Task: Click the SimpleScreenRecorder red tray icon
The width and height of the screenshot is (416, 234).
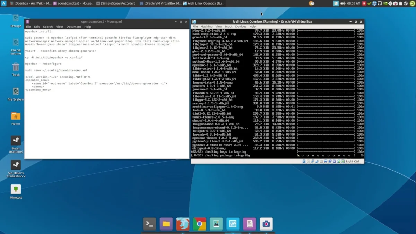Action: coord(364,3)
